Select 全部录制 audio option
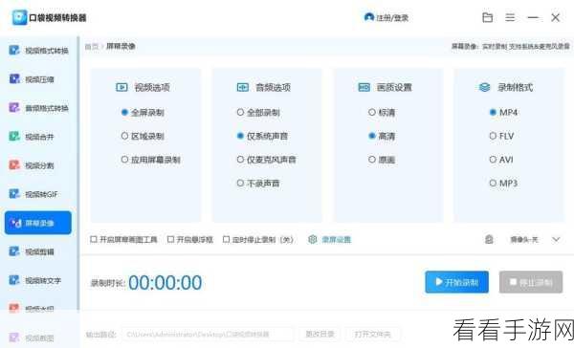This screenshot has width=574, height=348. coord(258,113)
